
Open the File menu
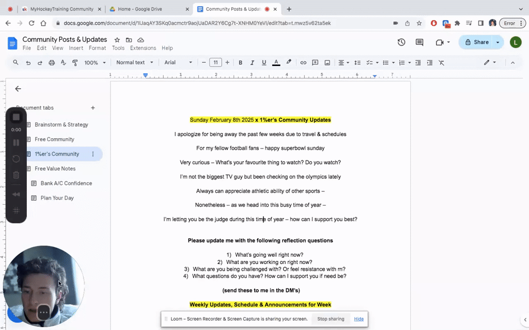coord(27,48)
